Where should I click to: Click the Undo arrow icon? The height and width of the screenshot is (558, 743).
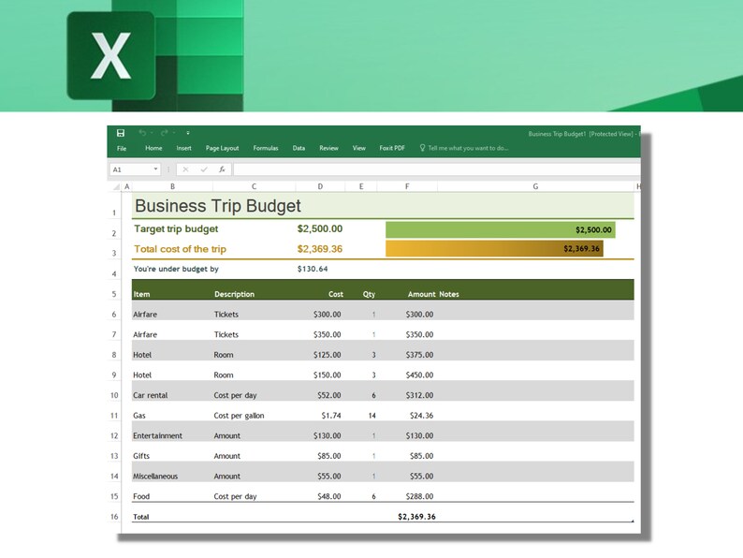(x=142, y=133)
